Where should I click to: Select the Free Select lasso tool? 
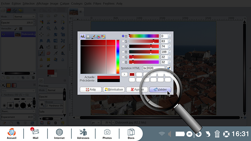56,16
